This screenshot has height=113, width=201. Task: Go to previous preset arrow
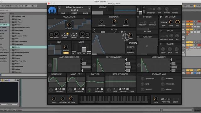pos(59,9)
